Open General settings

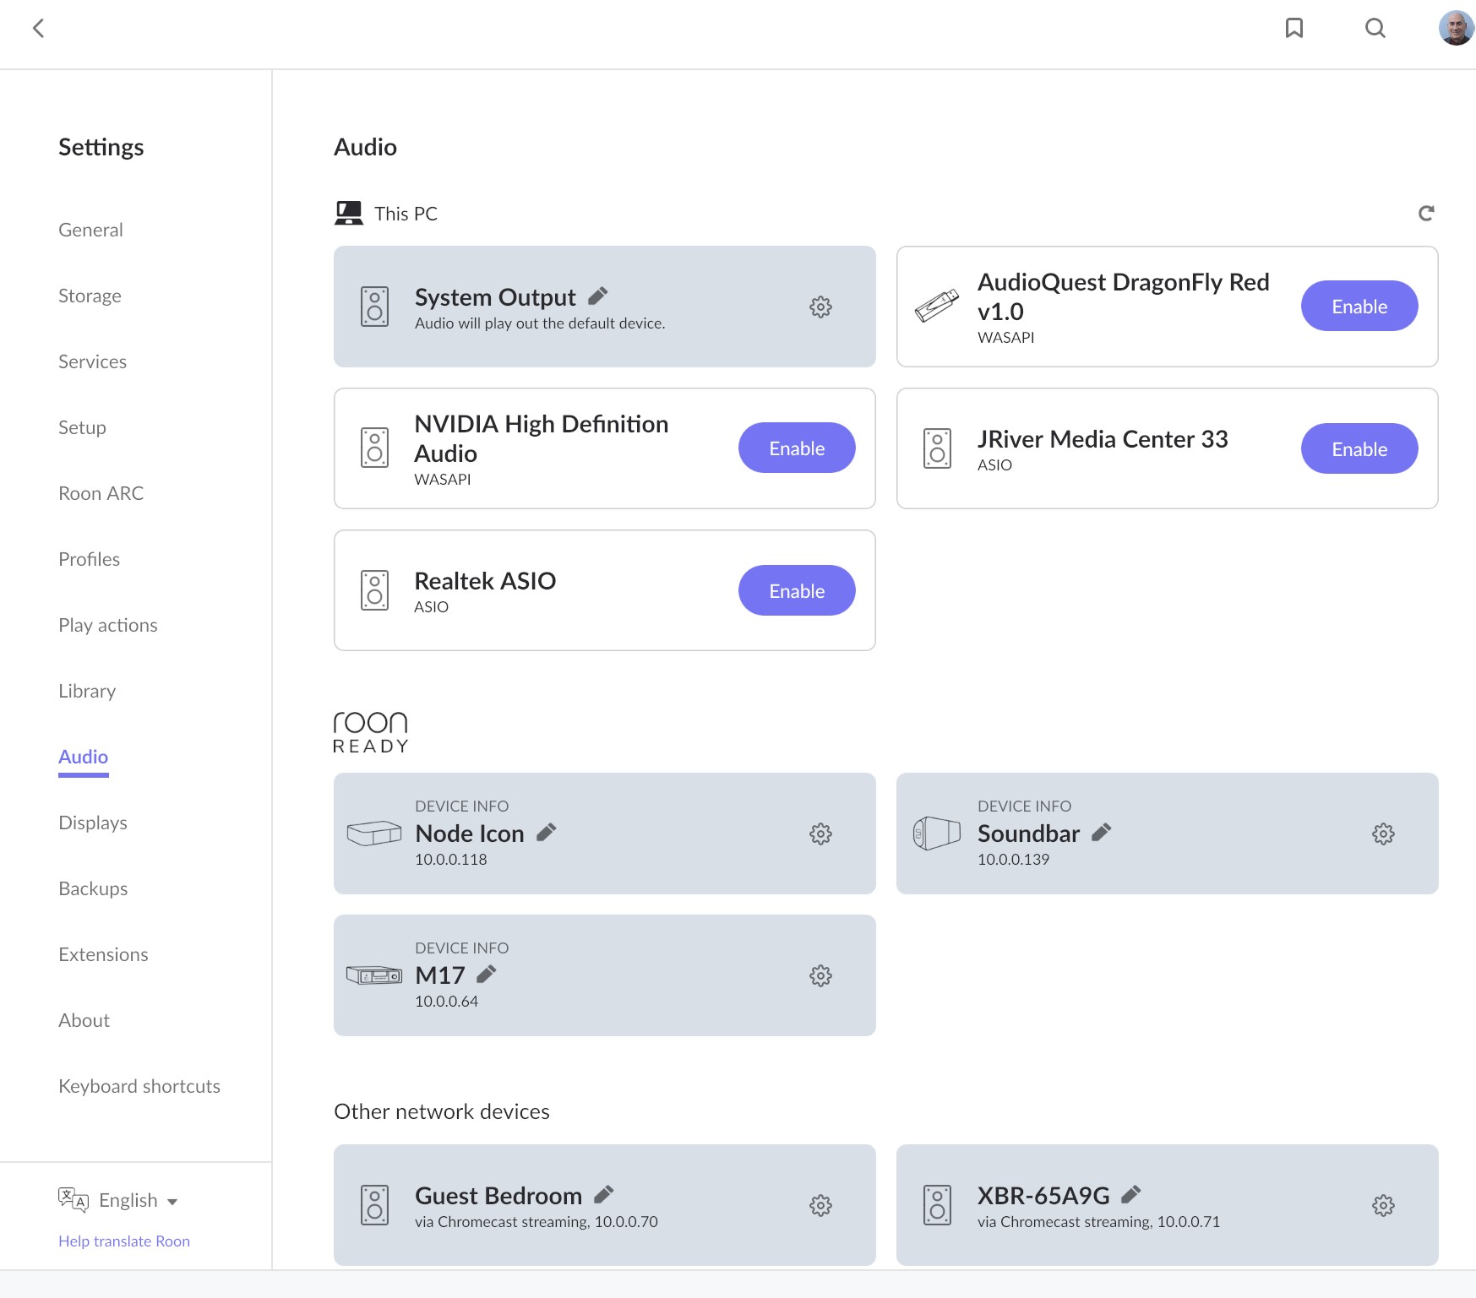[x=90, y=230]
